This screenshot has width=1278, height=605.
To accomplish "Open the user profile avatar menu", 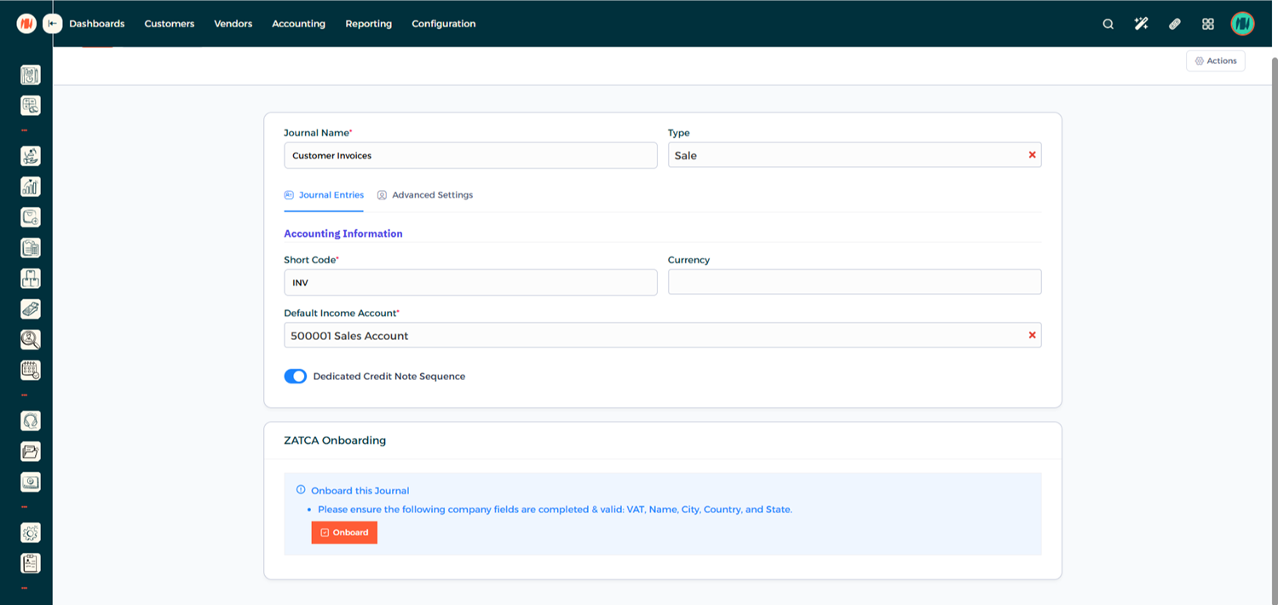I will (1242, 24).
